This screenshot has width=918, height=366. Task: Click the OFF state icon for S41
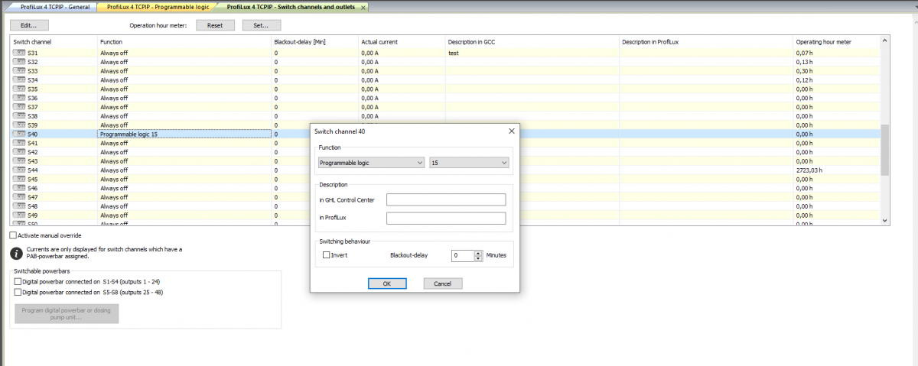[19, 143]
